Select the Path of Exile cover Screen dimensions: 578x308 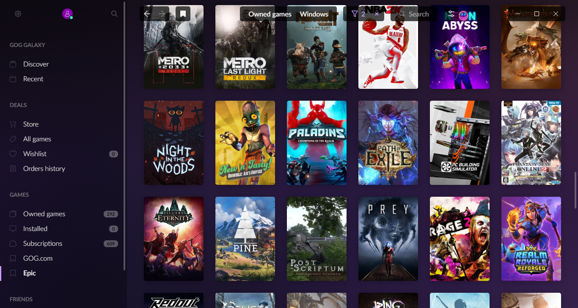[x=388, y=143]
